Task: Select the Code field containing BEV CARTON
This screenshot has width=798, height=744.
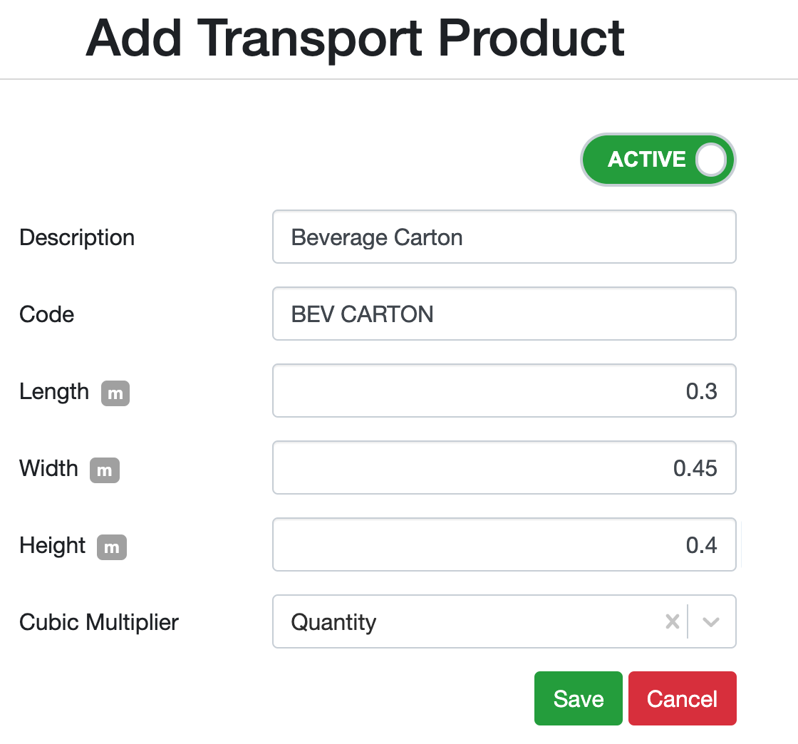Action: click(x=504, y=314)
